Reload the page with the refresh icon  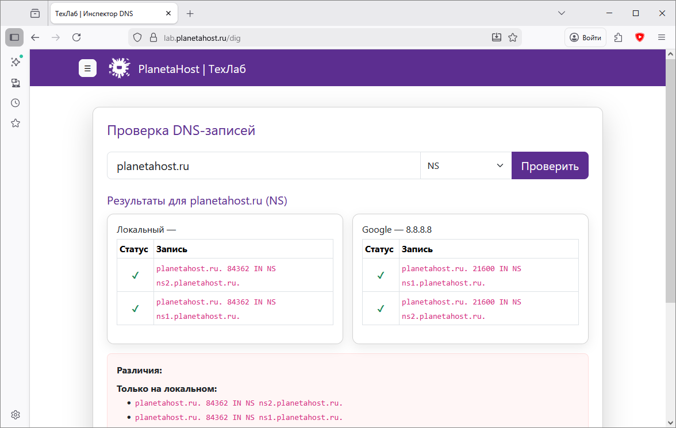[x=76, y=37]
